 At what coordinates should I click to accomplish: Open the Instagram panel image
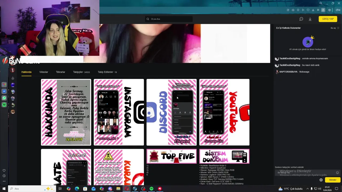click(x=119, y=112)
